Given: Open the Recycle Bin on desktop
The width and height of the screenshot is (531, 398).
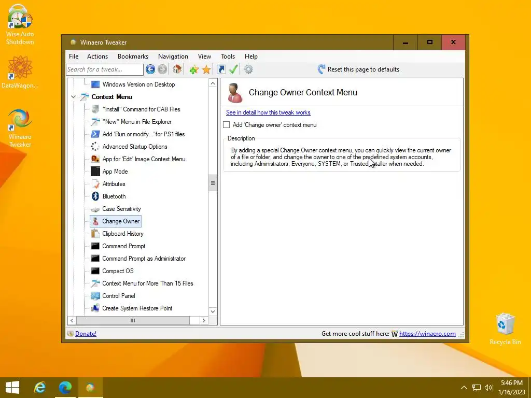Looking at the screenshot, I should coord(505,328).
